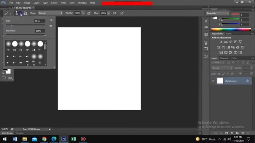255x143 pixels.
Task: Open the Flow slider arrow
Action: click(x=109, y=13)
